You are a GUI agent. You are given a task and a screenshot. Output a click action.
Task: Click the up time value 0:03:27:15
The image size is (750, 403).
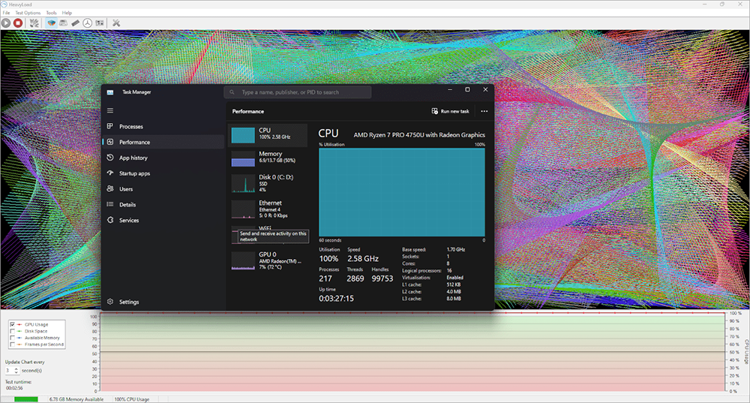[x=336, y=298]
